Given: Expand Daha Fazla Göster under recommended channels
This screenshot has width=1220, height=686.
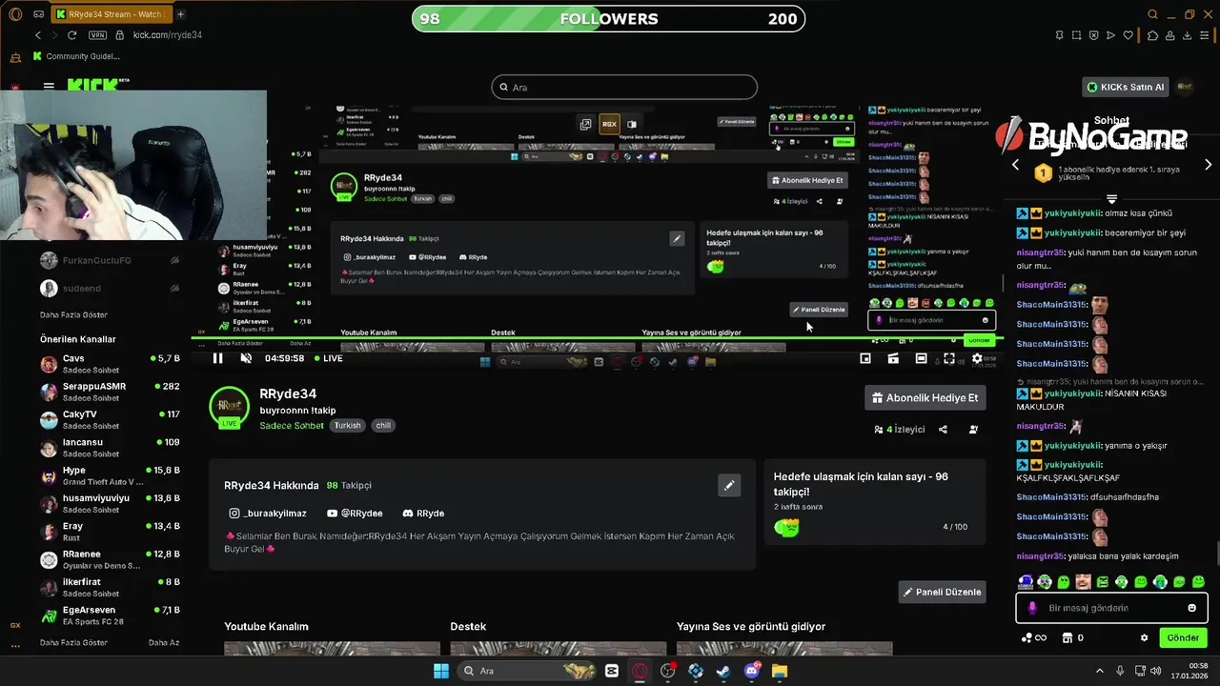Looking at the screenshot, I should pyautogui.click(x=73, y=643).
